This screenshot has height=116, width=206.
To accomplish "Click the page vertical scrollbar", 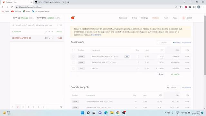I will (205, 45).
